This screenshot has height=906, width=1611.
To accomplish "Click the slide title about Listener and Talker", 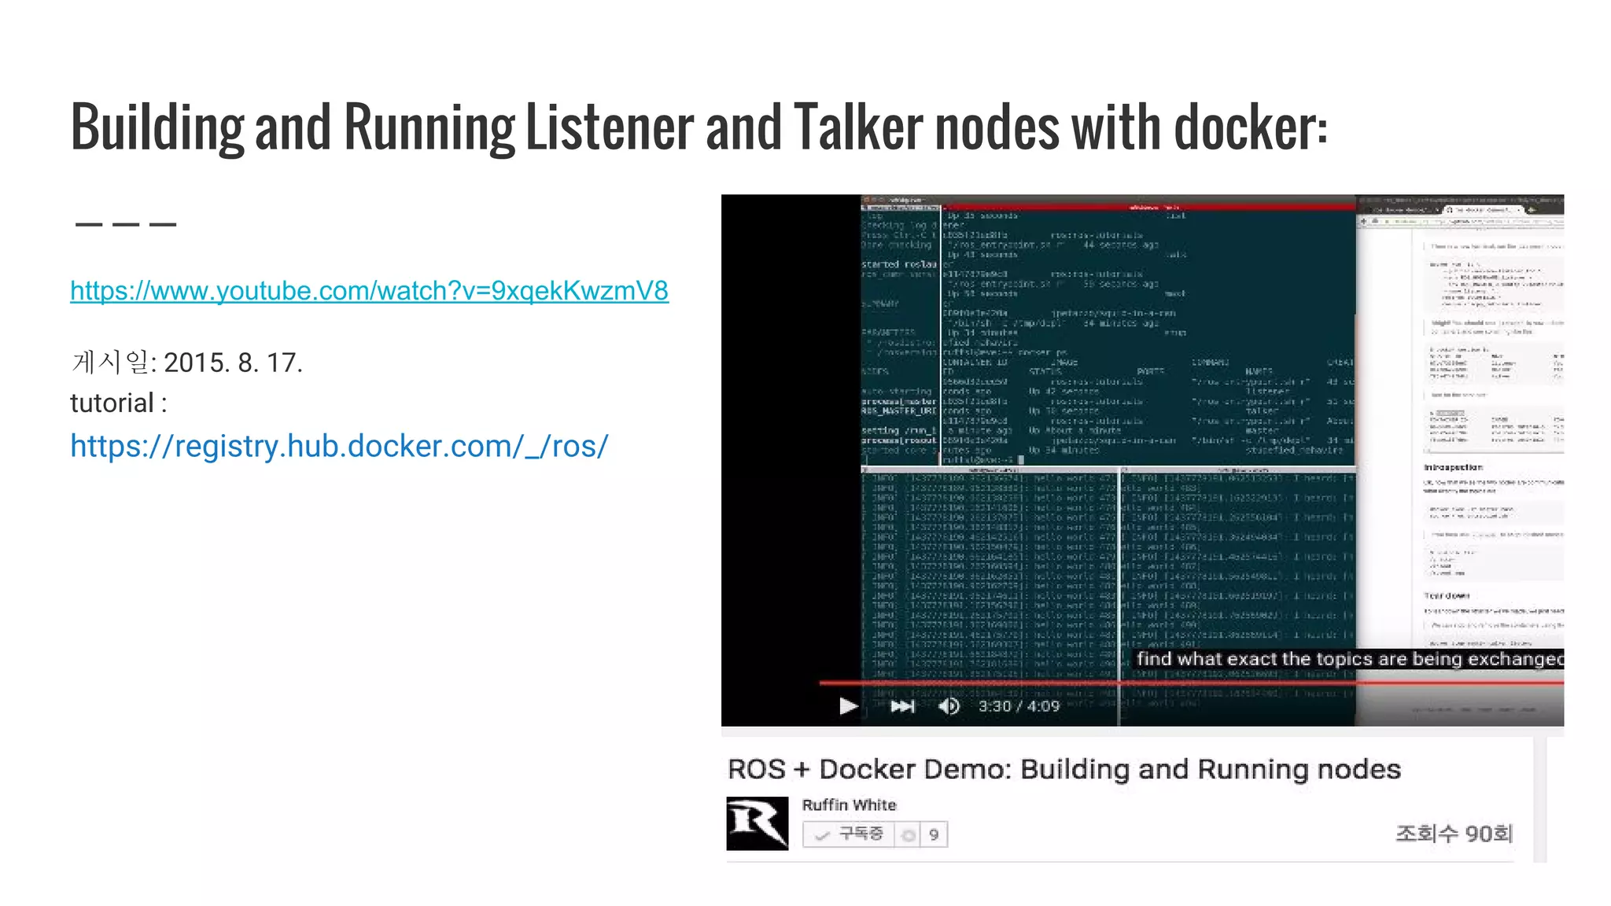I will pos(699,127).
